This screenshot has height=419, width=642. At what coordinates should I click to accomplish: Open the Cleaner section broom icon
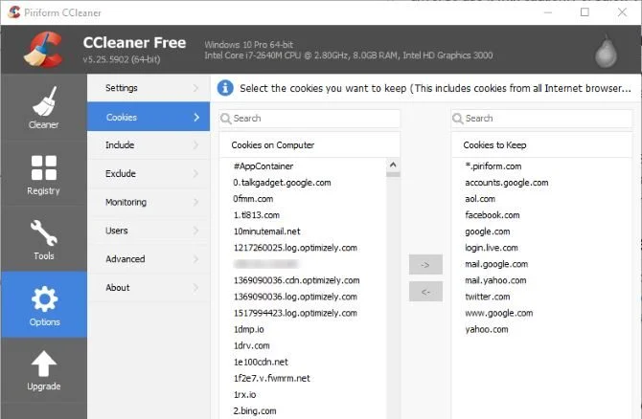click(44, 101)
